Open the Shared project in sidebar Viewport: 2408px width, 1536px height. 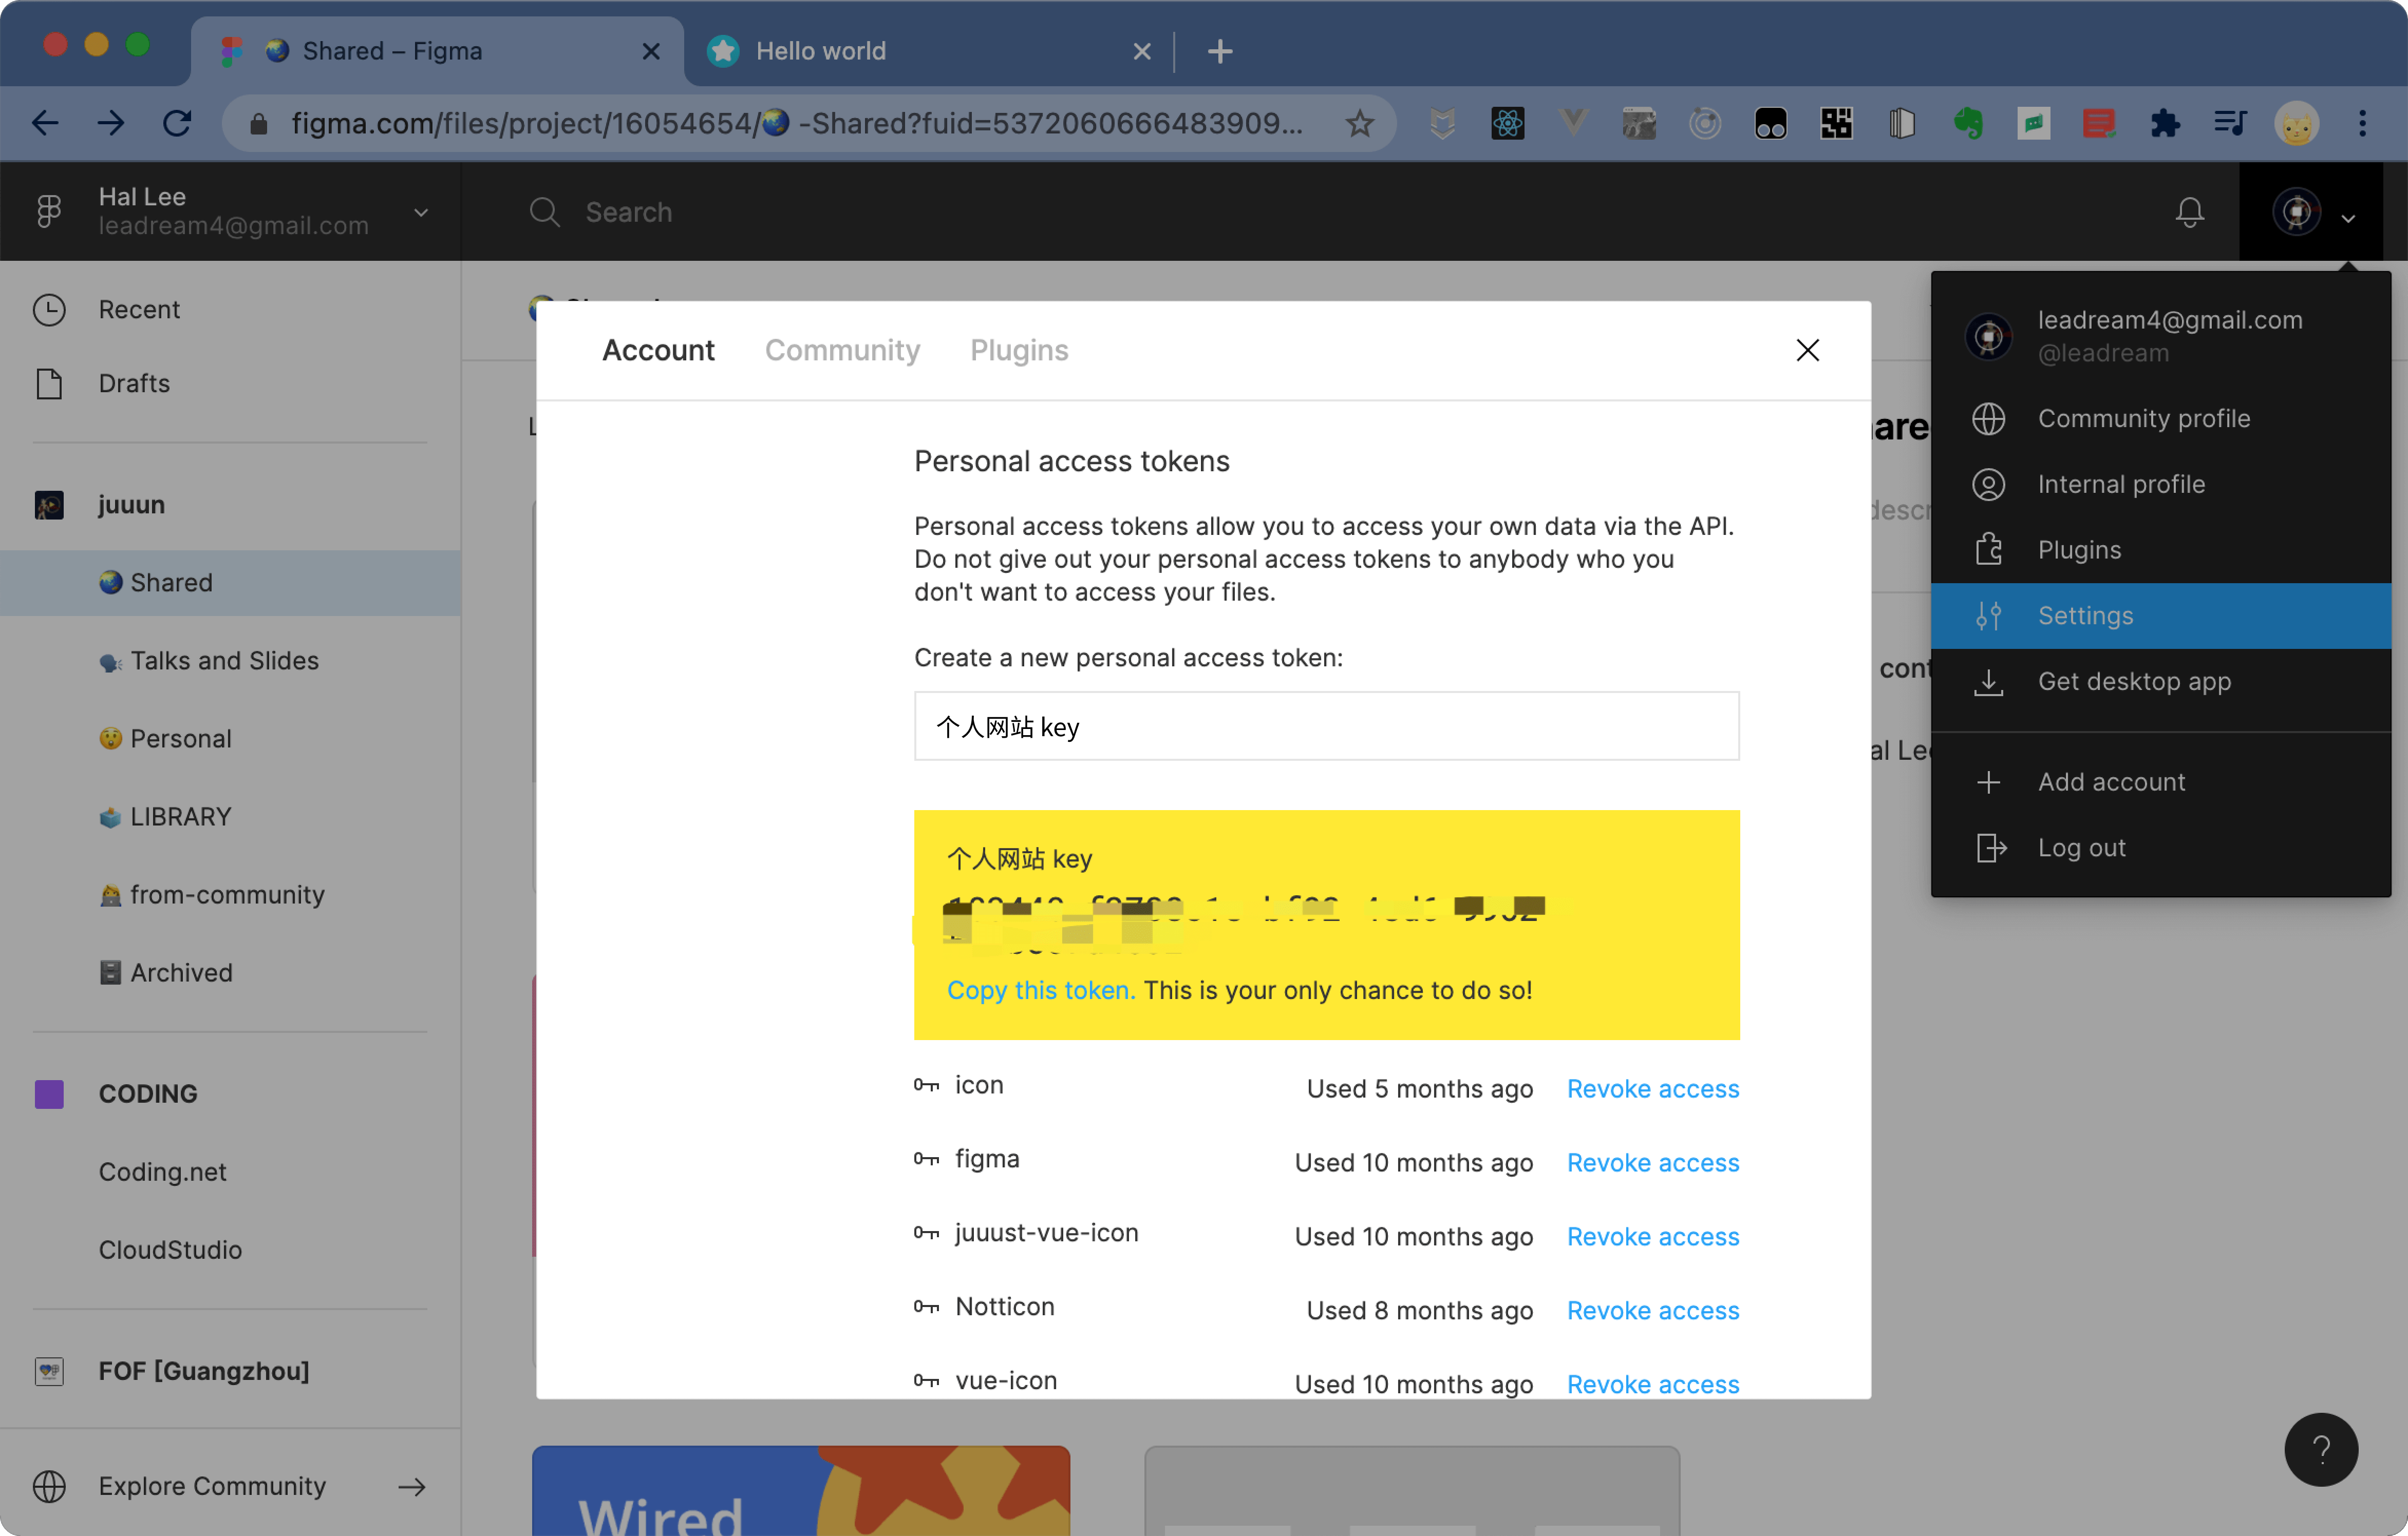tap(230, 583)
